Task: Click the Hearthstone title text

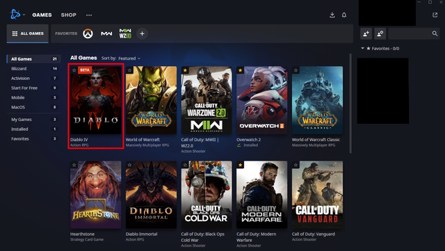Action: point(82,234)
